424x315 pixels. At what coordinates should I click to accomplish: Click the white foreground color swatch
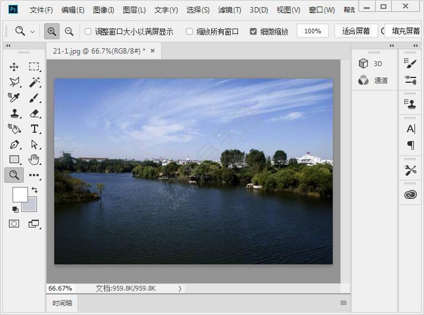20,194
